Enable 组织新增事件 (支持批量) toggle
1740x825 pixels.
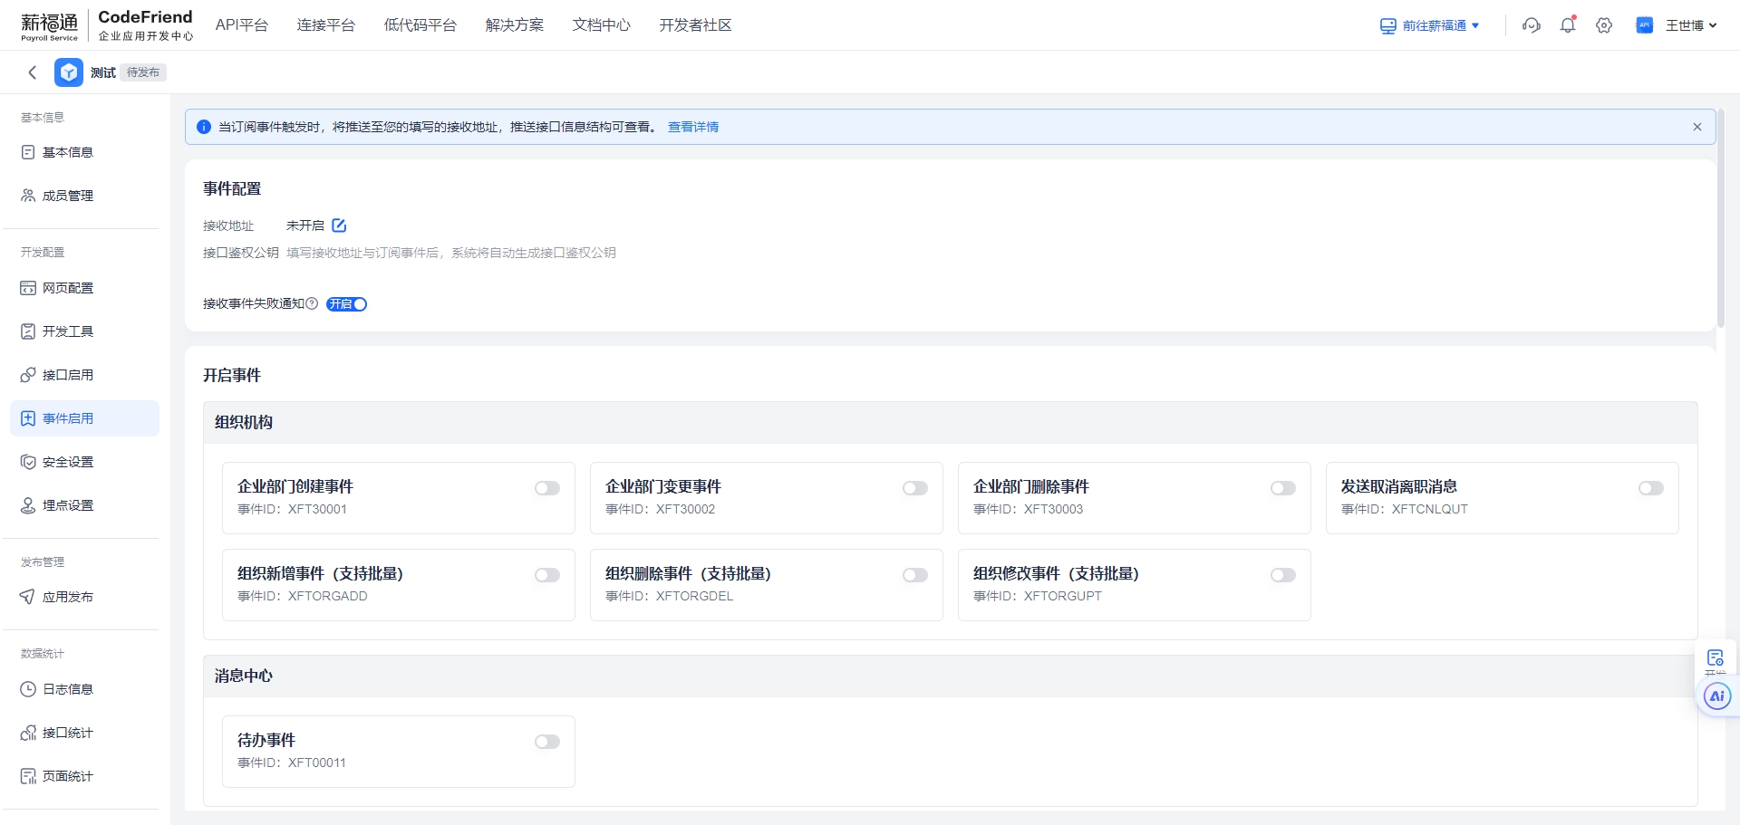[x=547, y=575]
